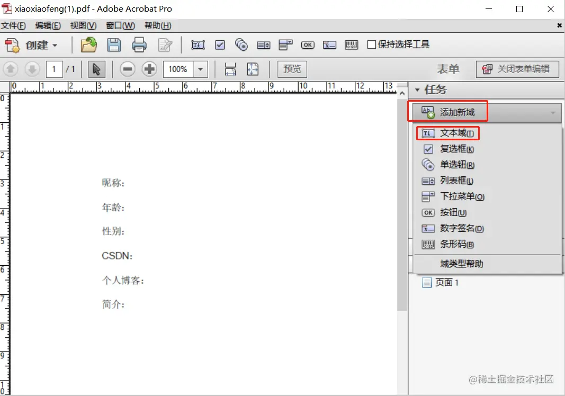The height and width of the screenshot is (396, 565).
Task: Select the toolbar List Box tool icon
Action: [x=263, y=45]
